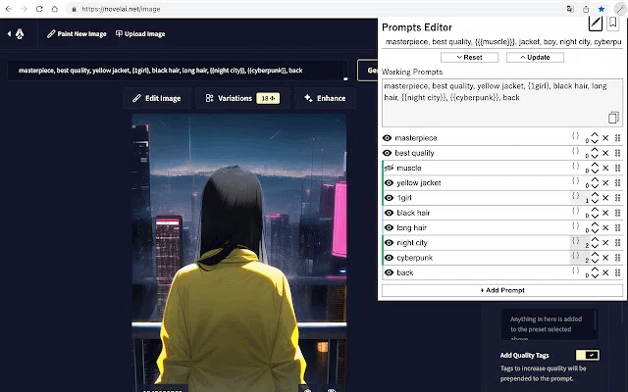Click the Enhance button
This screenshot has height=392, width=628.
pyautogui.click(x=325, y=98)
